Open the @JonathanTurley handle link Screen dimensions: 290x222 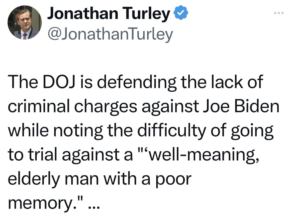[110, 34]
